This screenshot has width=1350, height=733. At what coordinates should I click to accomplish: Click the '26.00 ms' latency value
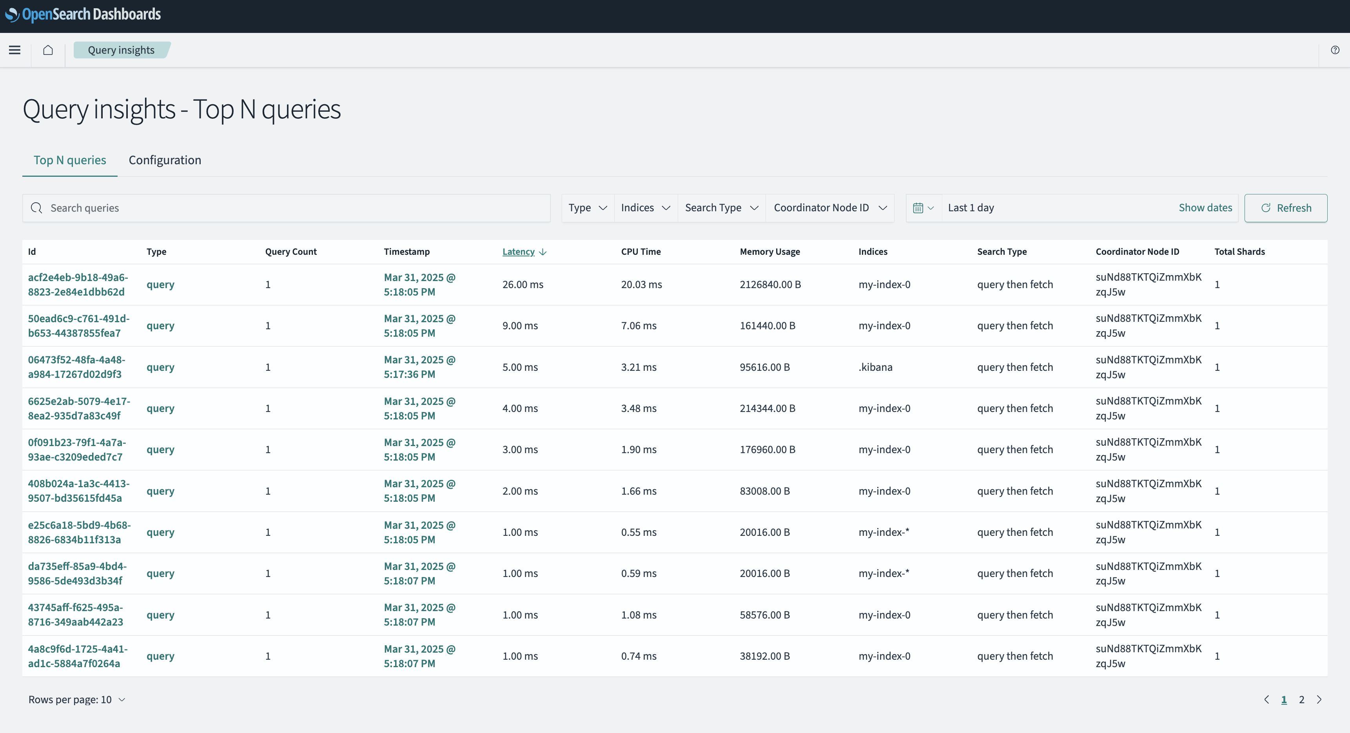(523, 285)
